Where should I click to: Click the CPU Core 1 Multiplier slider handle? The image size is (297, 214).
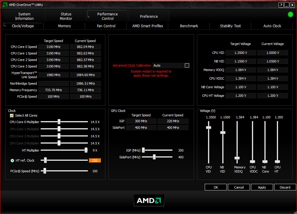[59, 129]
